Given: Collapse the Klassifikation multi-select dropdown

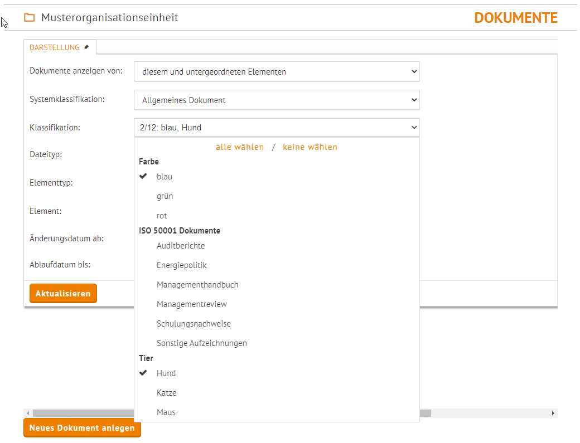Looking at the screenshot, I should pos(277,128).
